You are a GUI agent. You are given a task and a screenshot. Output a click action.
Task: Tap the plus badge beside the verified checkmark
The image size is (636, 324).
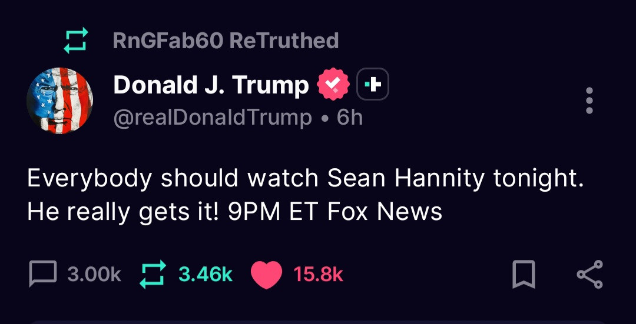click(373, 86)
